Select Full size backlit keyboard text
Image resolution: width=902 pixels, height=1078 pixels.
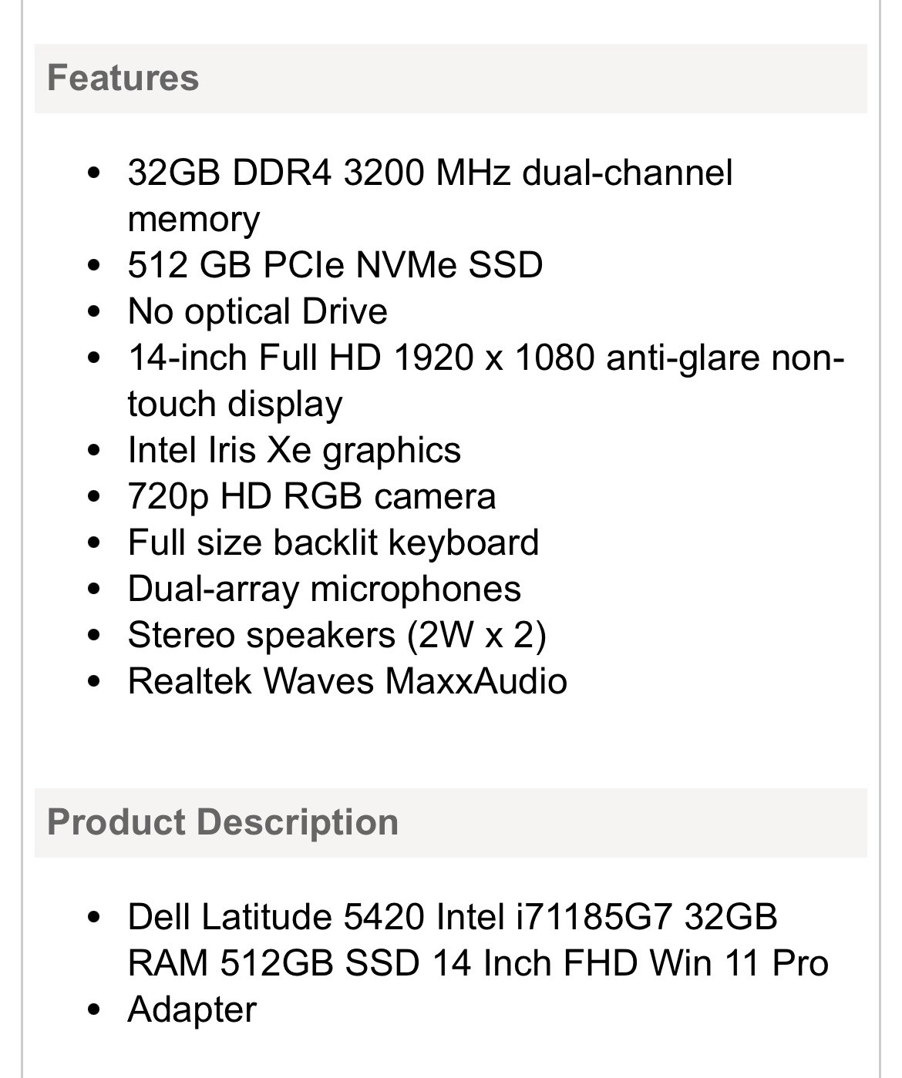coord(333,542)
